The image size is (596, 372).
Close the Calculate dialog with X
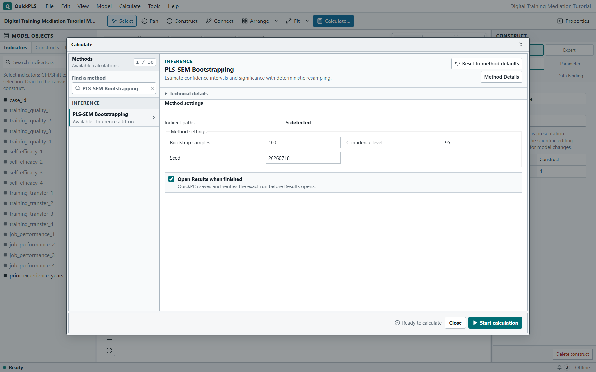[x=521, y=44]
